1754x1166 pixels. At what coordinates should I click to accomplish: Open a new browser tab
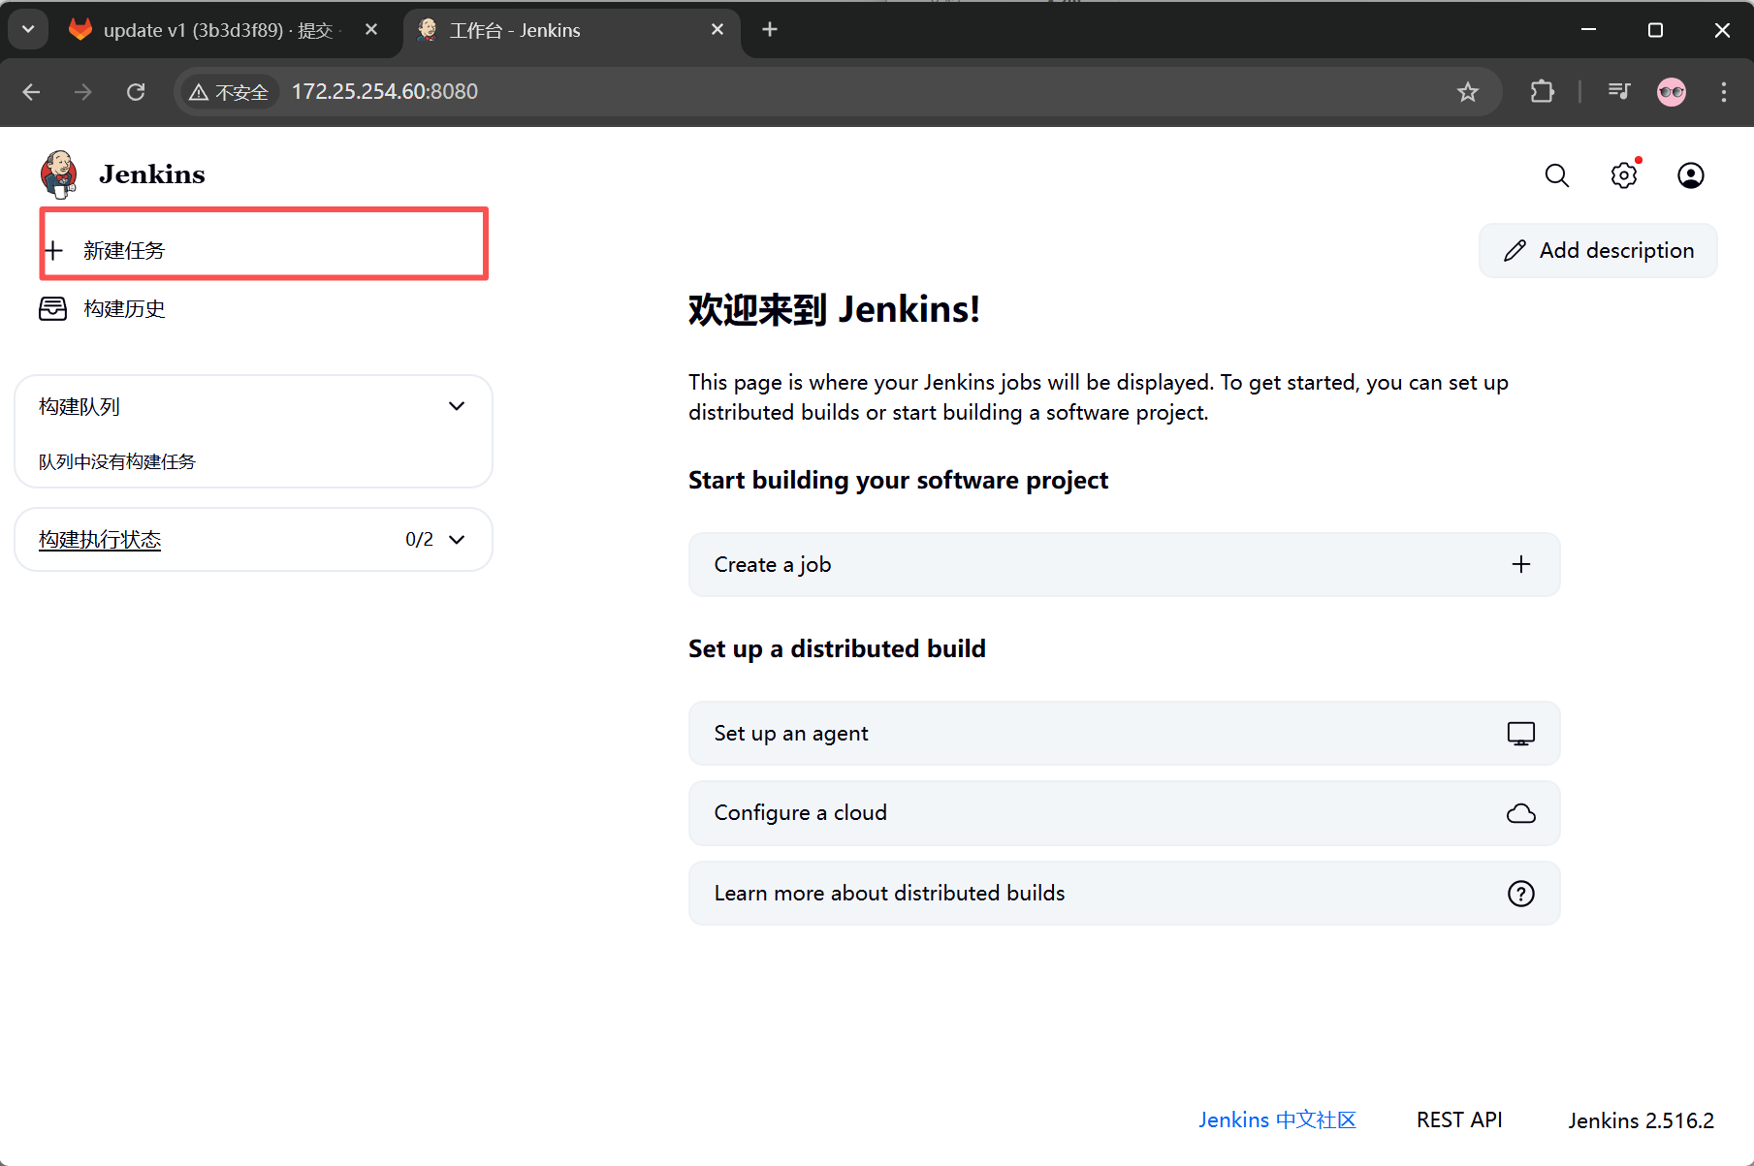coord(770,30)
